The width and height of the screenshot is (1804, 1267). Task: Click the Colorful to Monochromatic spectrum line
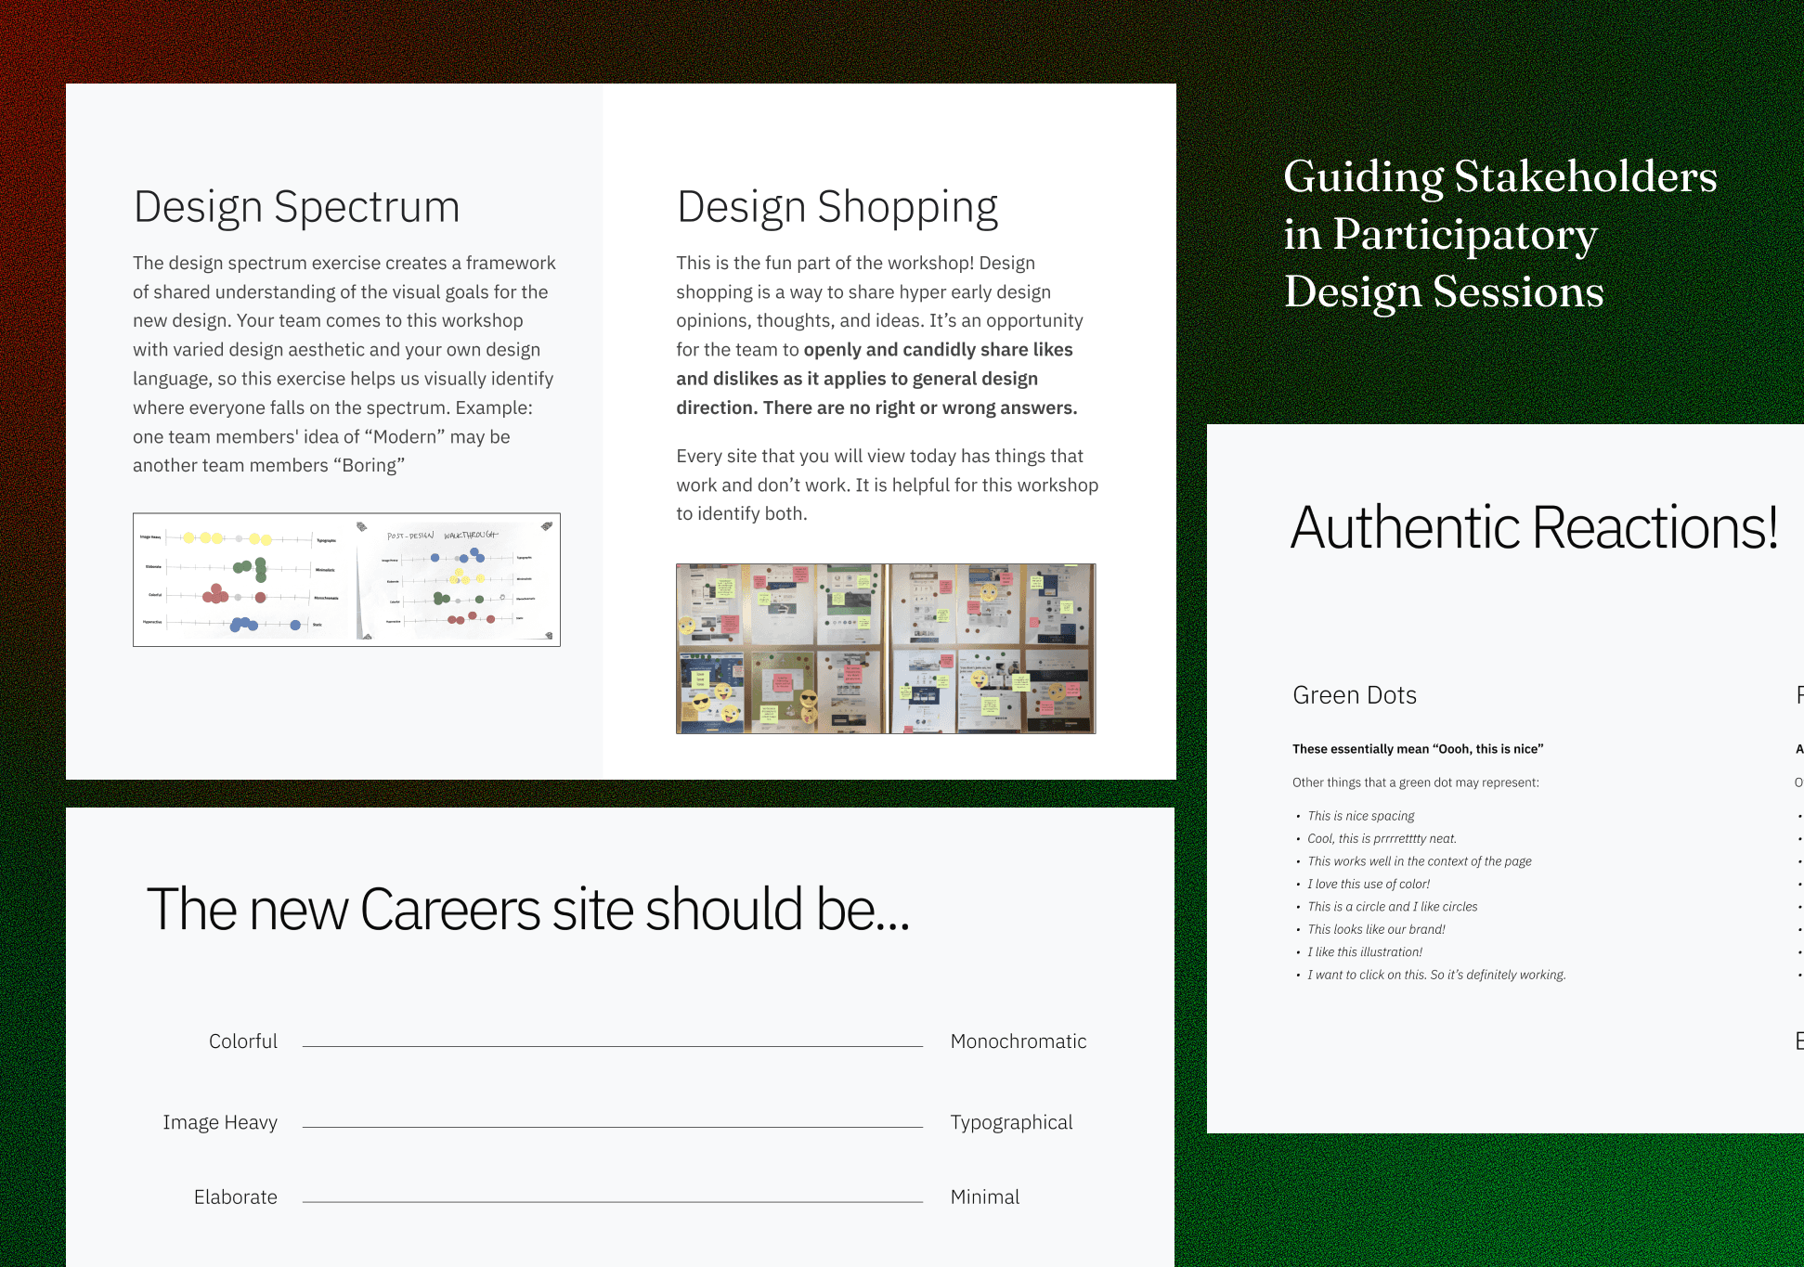[613, 1046]
